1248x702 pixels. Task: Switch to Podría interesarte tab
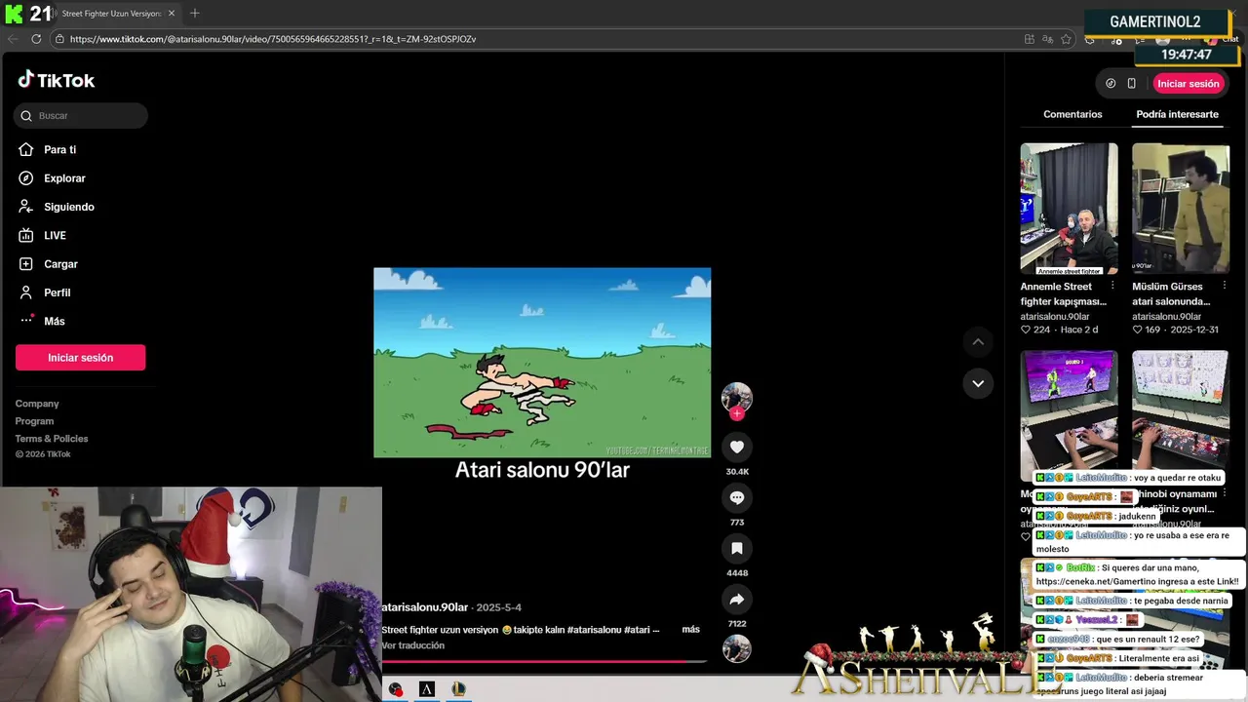pyautogui.click(x=1178, y=114)
